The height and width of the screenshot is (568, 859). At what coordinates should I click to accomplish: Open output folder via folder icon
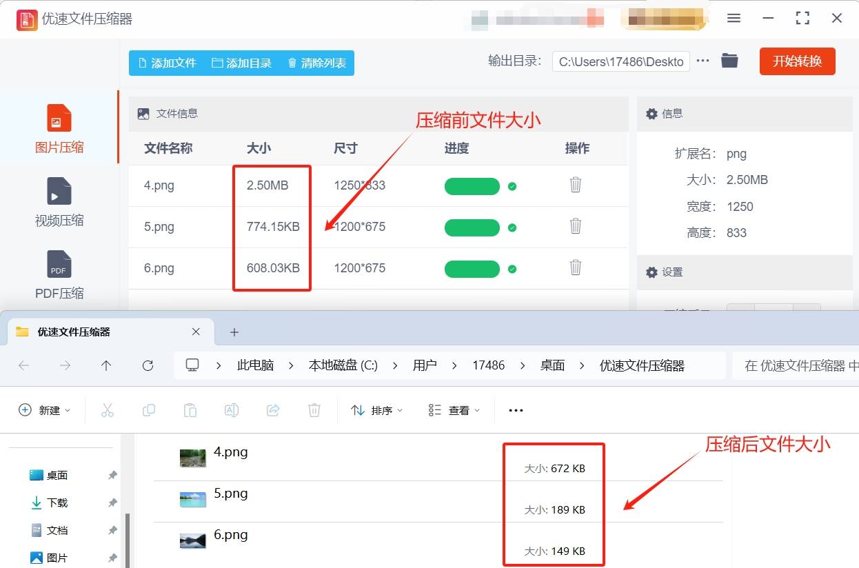pyautogui.click(x=729, y=60)
